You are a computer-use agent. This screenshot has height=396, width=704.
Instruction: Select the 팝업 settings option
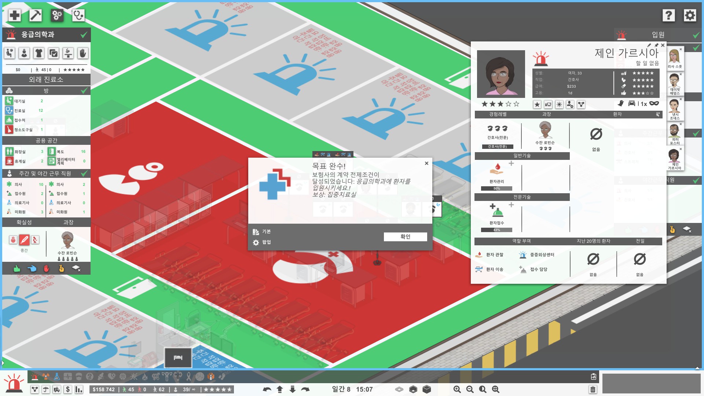pyautogui.click(x=262, y=242)
